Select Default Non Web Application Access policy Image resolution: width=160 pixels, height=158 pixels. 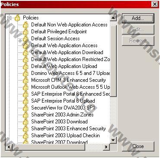[x=69, y=25]
